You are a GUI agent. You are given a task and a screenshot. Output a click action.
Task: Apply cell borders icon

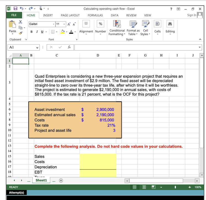[53, 32]
